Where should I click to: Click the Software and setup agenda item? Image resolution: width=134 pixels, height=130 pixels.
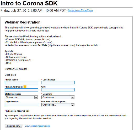pos(16,57)
